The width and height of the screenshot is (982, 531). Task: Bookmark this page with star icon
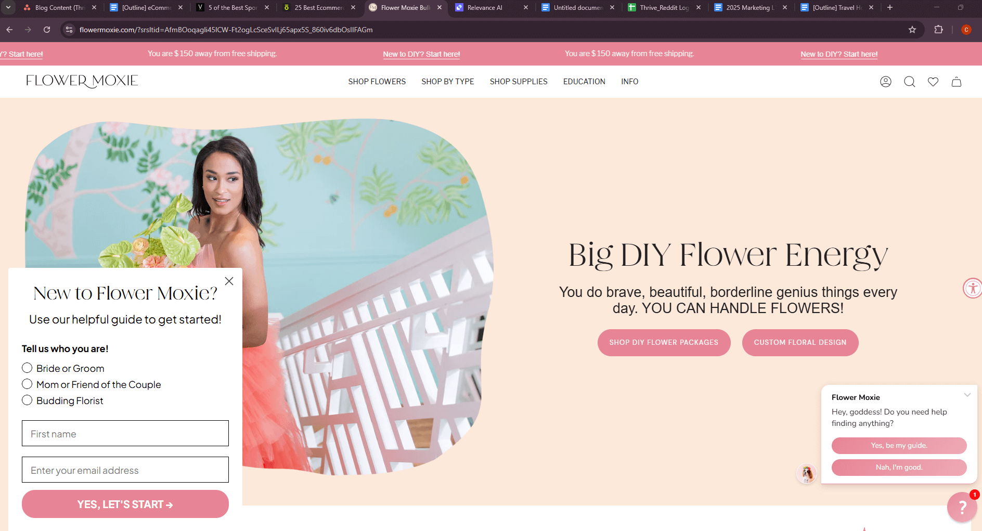pos(912,30)
